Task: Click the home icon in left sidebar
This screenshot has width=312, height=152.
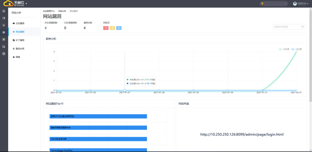Action: [4, 11]
